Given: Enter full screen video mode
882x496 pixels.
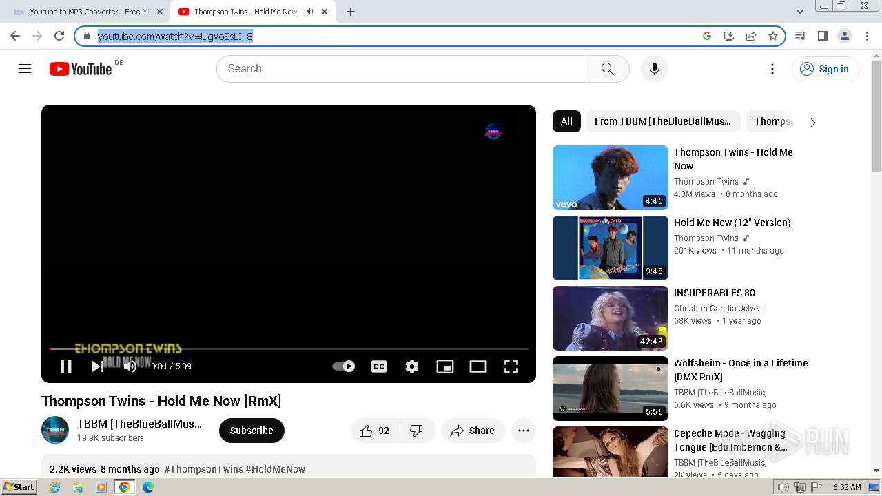Looking at the screenshot, I should (x=511, y=366).
